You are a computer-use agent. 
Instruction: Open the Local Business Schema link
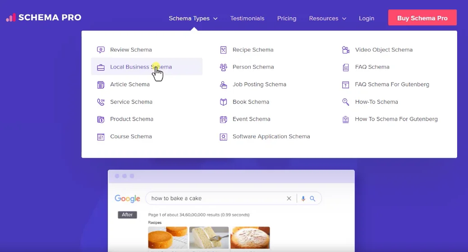[x=141, y=67]
